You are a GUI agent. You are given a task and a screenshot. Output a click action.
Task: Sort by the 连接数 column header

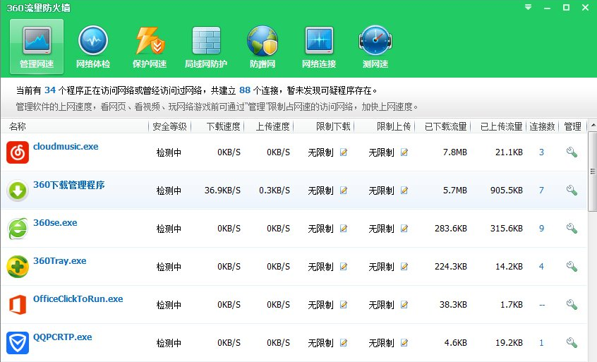point(542,126)
